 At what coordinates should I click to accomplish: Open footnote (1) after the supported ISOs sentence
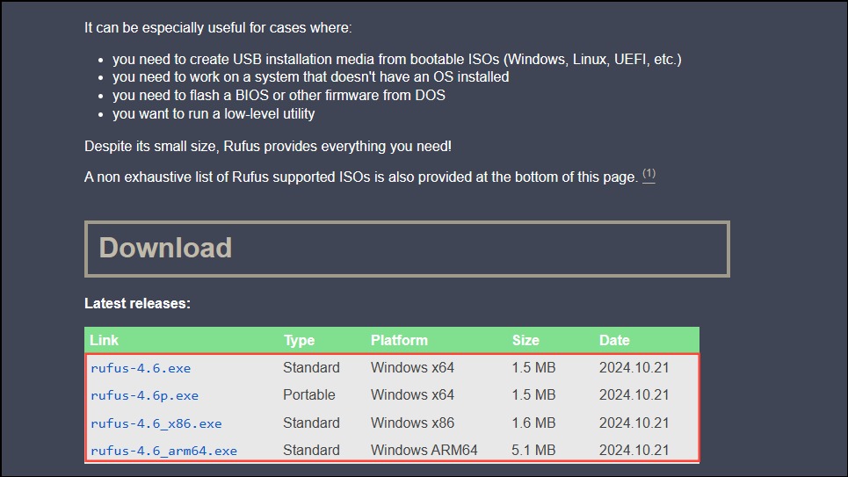coord(649,175)
